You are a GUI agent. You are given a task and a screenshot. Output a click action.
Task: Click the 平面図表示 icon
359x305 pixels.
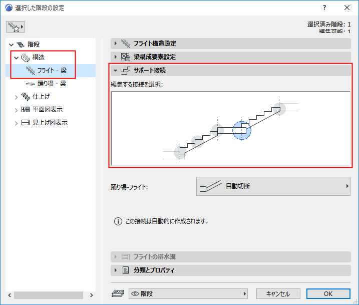25,110
